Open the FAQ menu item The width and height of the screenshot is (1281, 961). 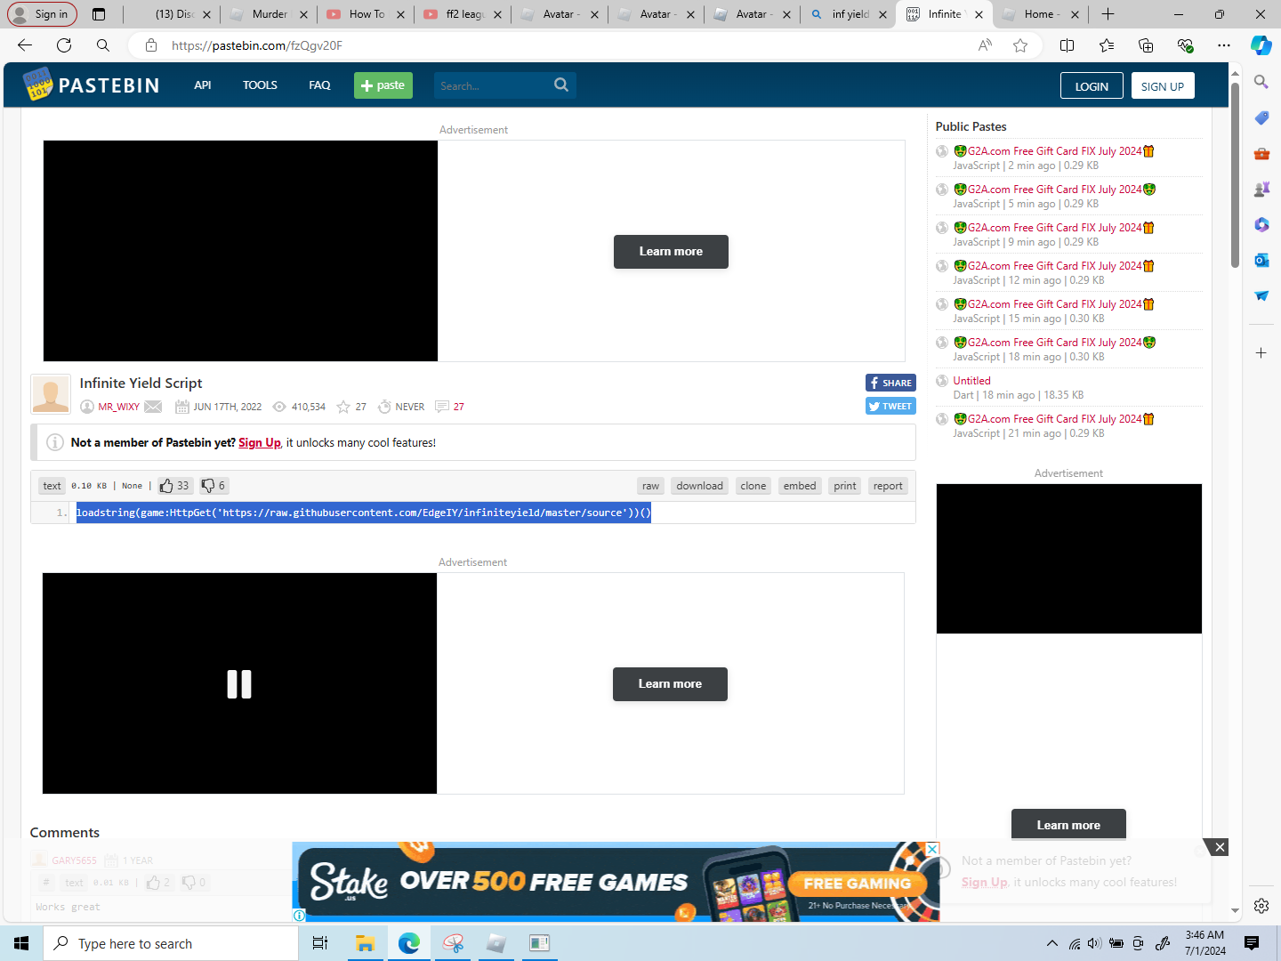click(319, 85)
